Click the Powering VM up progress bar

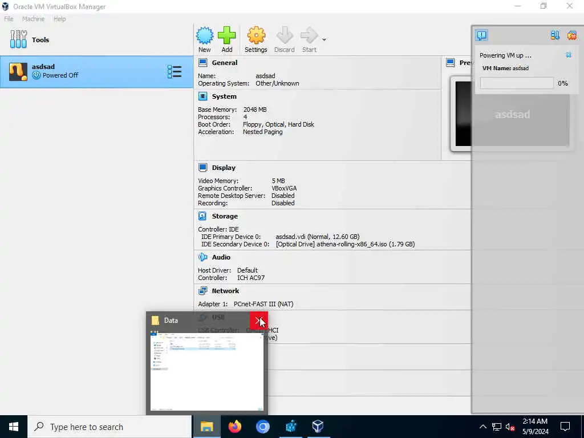pos(517,83)
